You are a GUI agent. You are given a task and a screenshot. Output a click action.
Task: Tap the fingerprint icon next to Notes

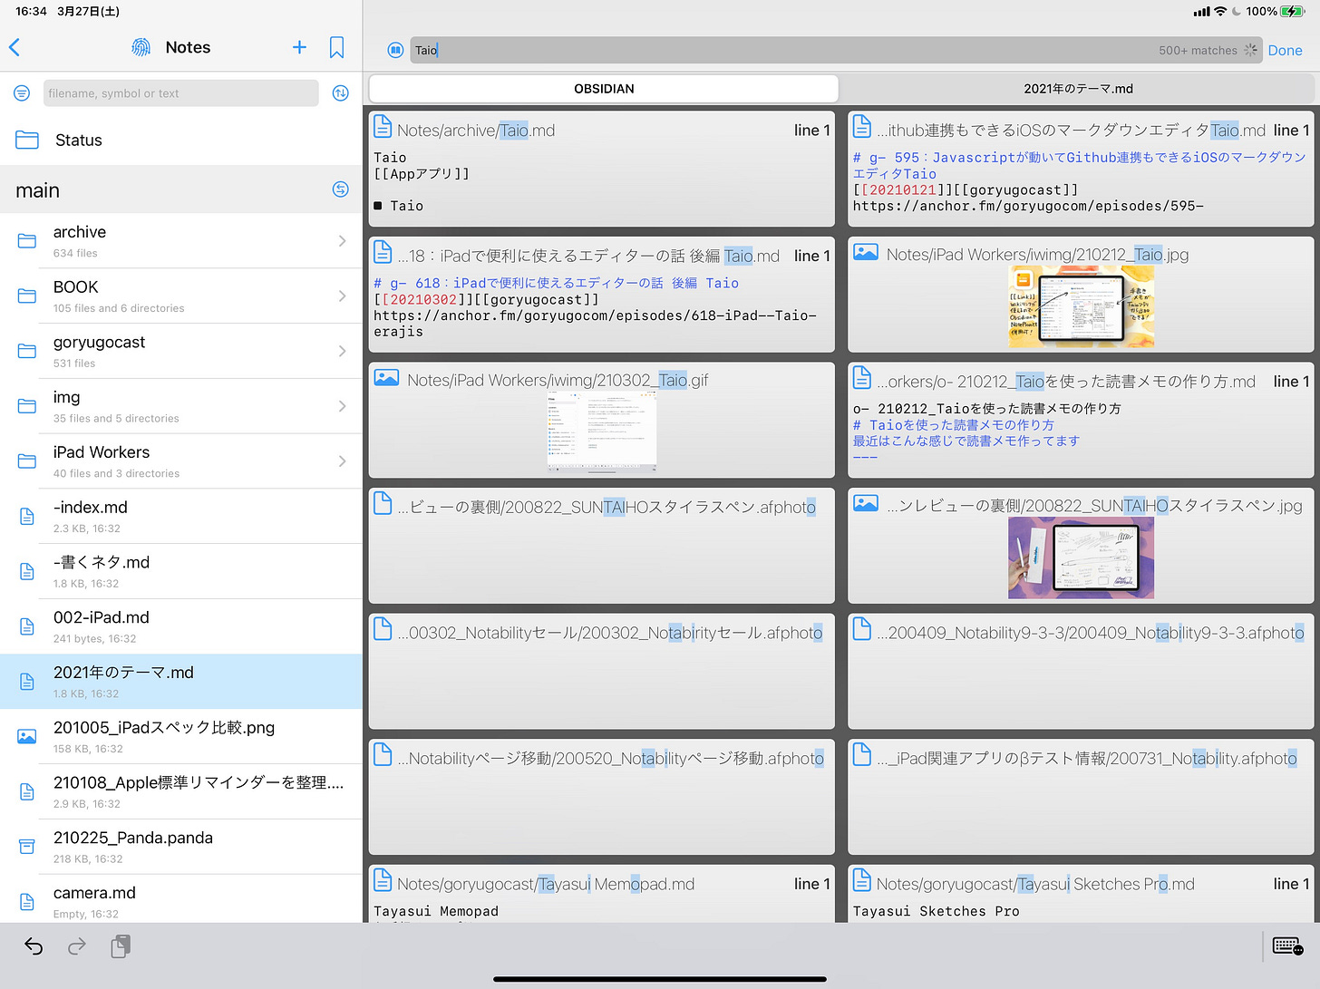141,47
